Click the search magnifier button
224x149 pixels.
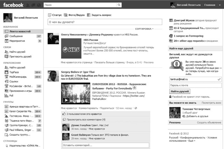pos(119,5)
